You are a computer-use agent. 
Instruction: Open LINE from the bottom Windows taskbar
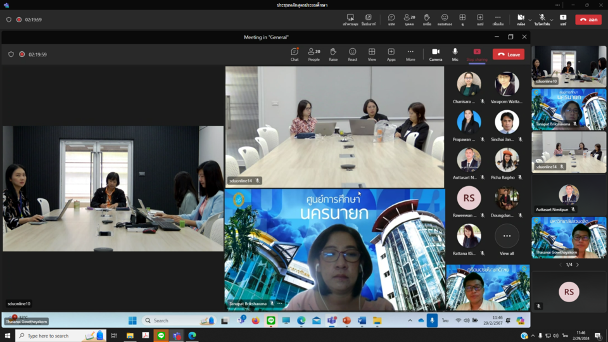161,336
